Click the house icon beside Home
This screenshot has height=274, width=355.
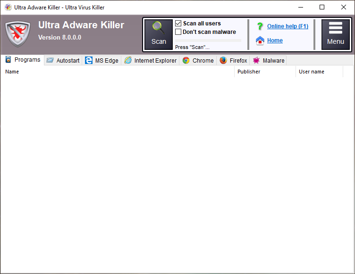[x=260, y=40]
